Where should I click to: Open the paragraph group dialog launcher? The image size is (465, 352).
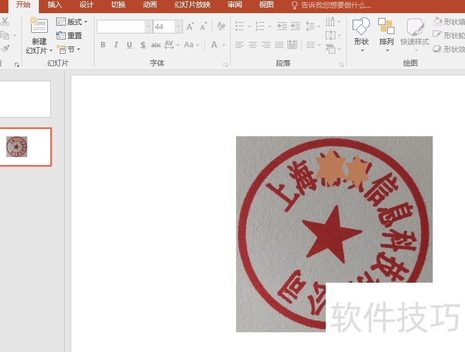click(341, 65)
